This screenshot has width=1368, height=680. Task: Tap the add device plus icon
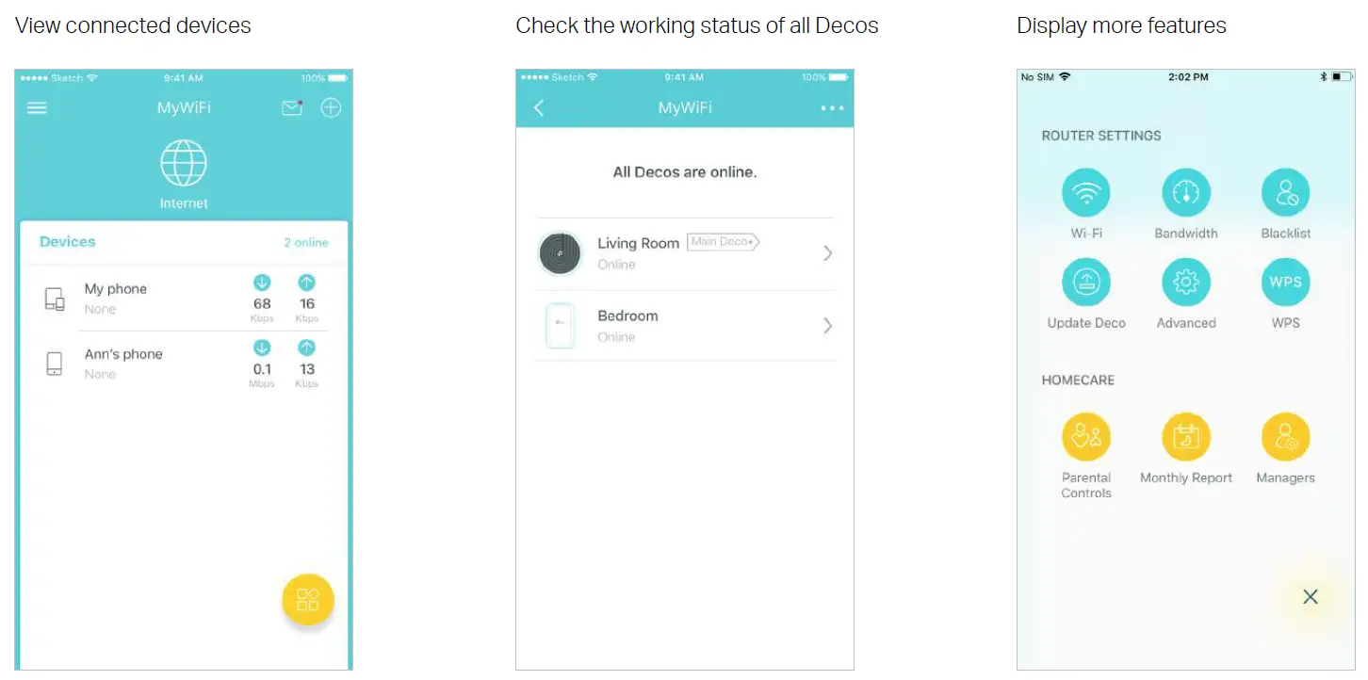pos(331,107)
